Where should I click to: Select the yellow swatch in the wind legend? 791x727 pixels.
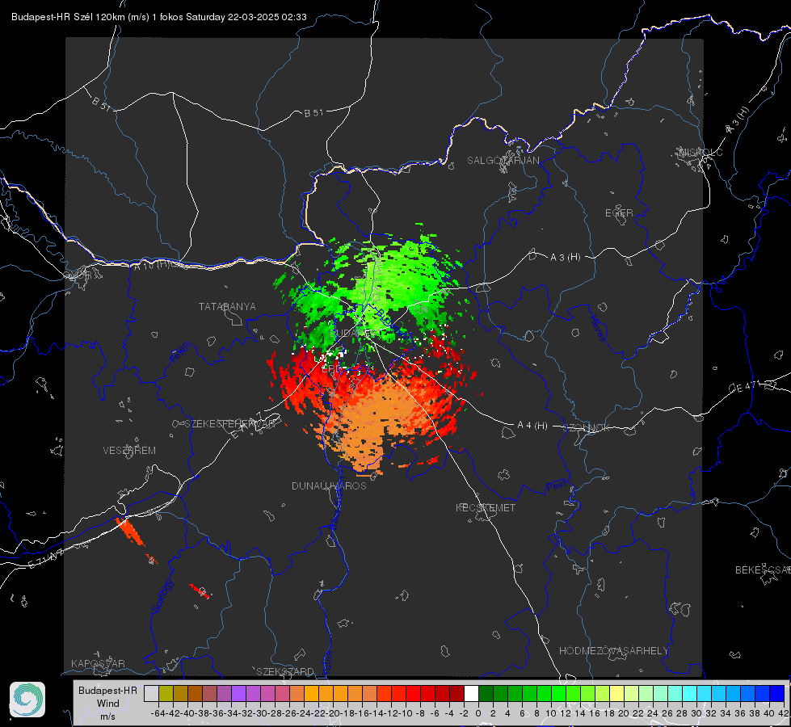(x=616, y=693)
